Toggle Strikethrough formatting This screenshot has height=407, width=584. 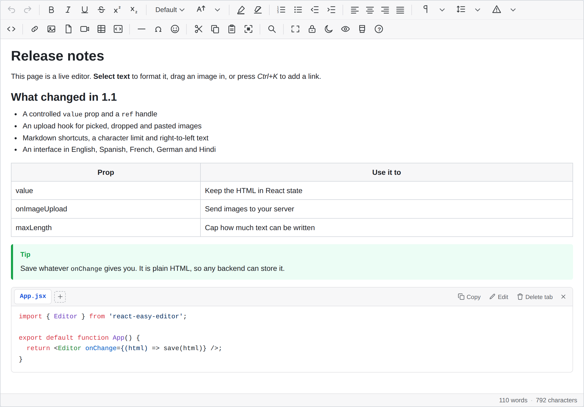[101, 10]
